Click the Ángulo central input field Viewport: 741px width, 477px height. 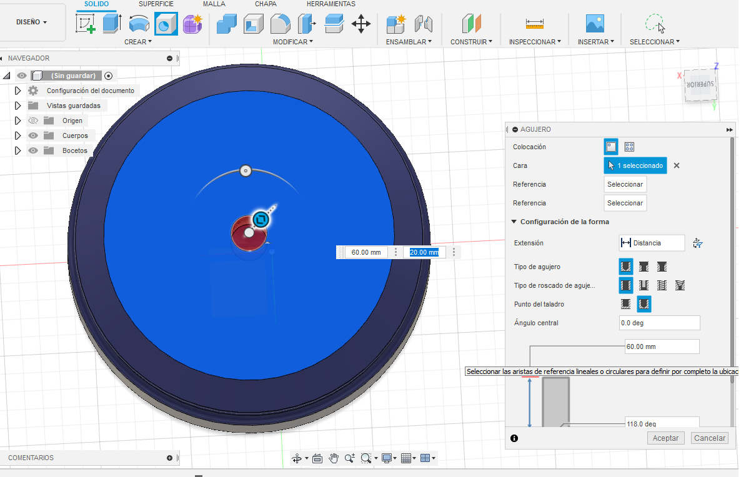pos(659,323)
